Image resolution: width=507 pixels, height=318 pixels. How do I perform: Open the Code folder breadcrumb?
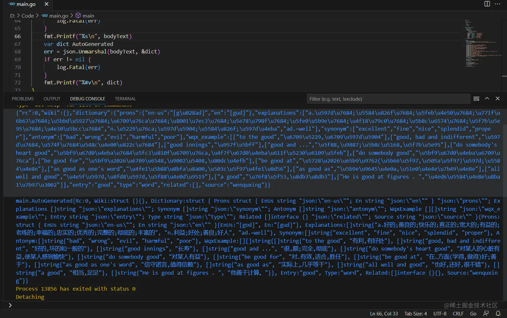click(27, 16)
